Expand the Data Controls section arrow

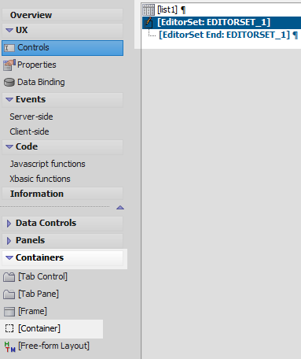[x=9, y=224]
